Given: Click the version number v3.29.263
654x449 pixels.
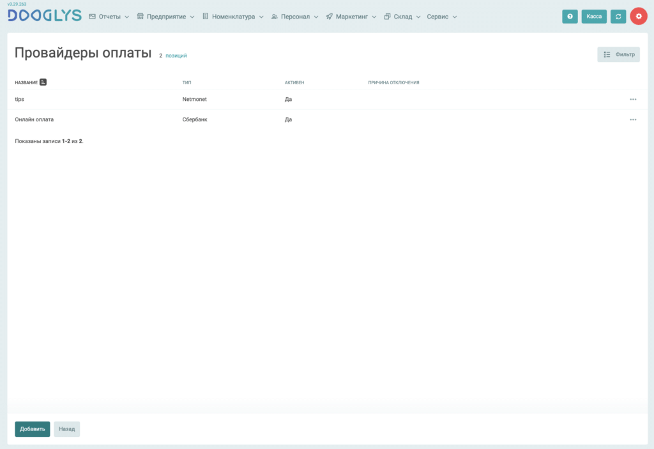Looking at the screenshot, I should point(17,4).
